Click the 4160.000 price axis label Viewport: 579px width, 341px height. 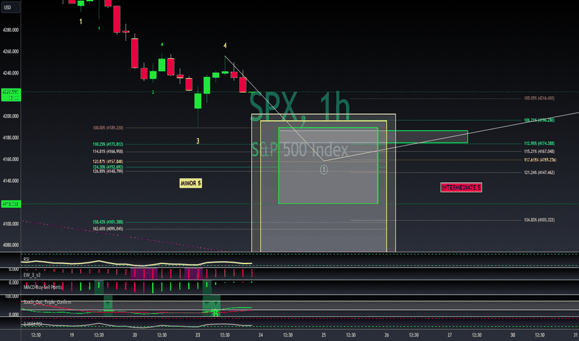[x=11, y=159]
